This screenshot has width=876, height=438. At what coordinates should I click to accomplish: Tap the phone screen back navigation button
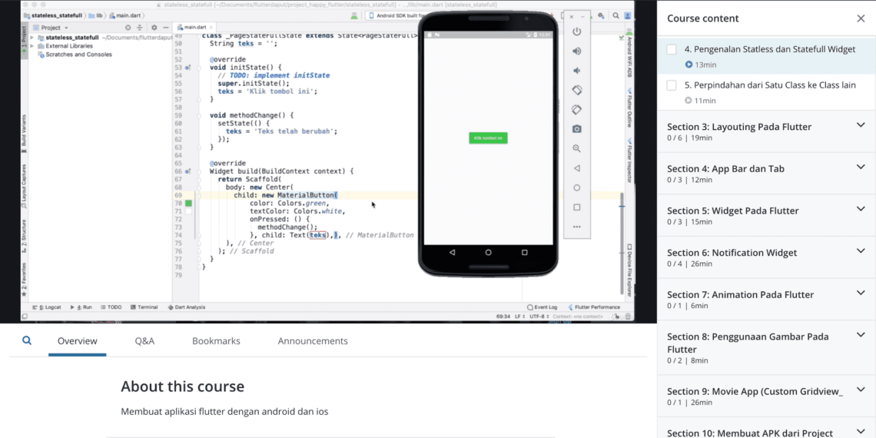[x=452, y=253]
